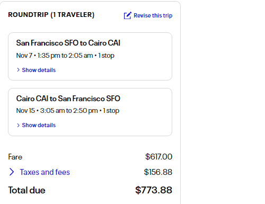Show details for Cairo to San Francisco flight
Screen dimensions: 265x204
point(39,125)
